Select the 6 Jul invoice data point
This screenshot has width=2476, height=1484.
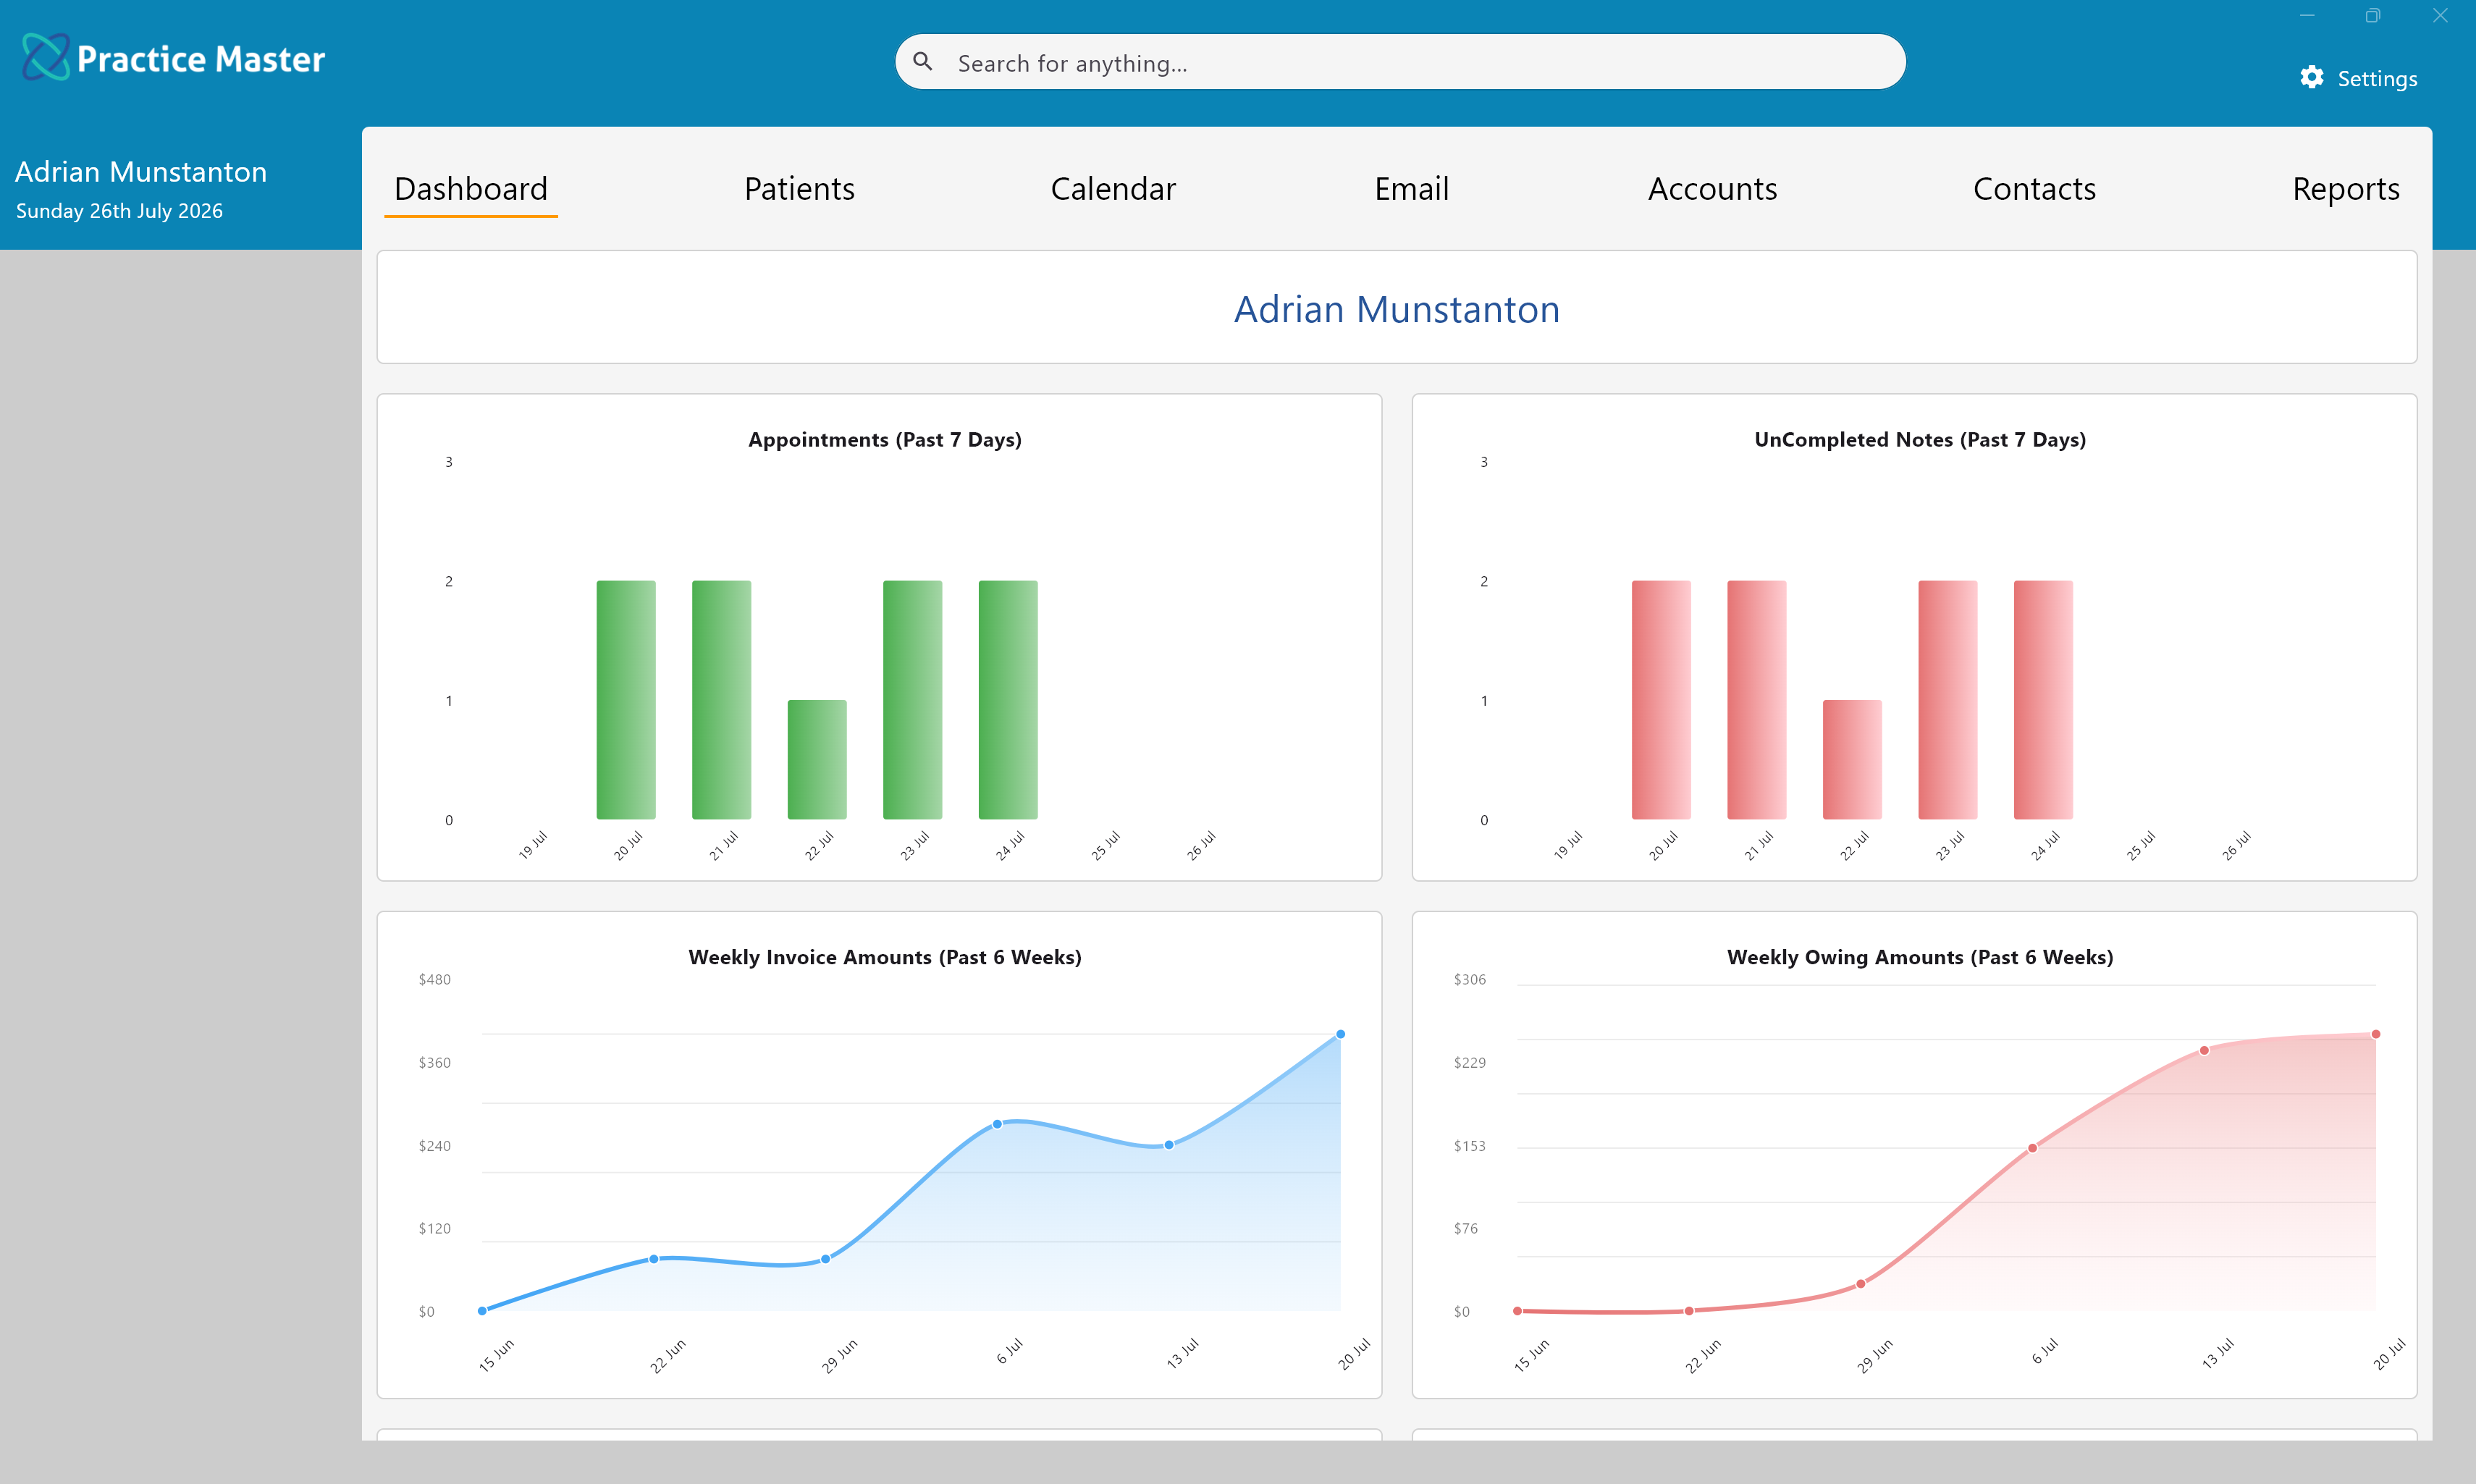(x=997, y=1125)
